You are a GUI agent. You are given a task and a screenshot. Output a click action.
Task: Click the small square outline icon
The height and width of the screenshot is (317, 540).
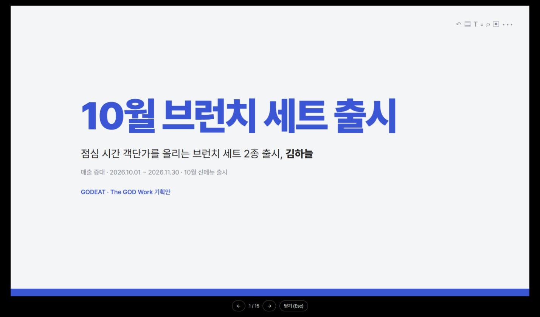482,25
